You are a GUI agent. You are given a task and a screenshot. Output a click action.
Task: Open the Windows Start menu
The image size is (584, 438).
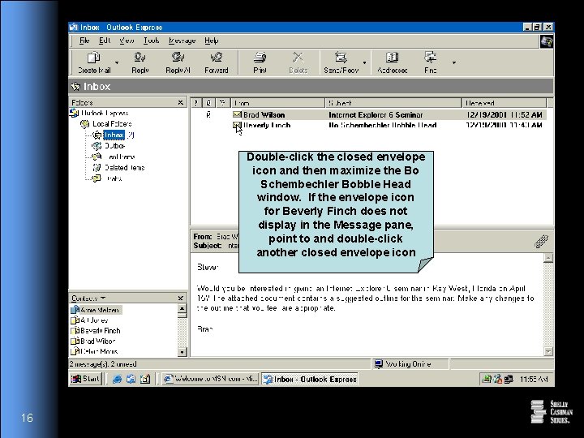[85, 379]
